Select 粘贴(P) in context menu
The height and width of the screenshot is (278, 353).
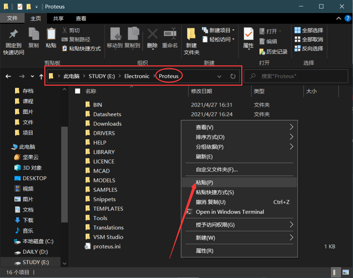click(x=239, y=183)
